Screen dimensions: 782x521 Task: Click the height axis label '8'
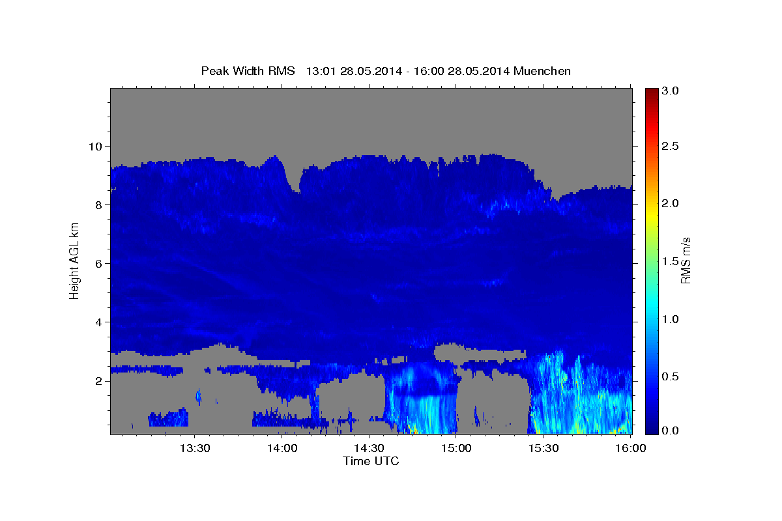[x=99, y=204]
